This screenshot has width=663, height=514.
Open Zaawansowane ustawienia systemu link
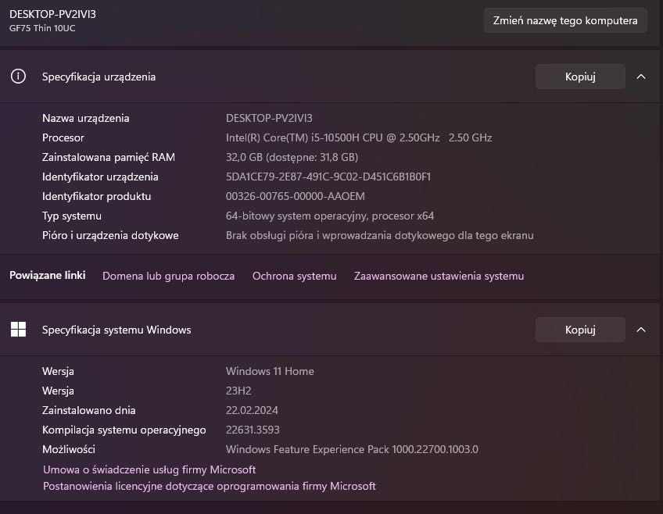pos(439,276)
